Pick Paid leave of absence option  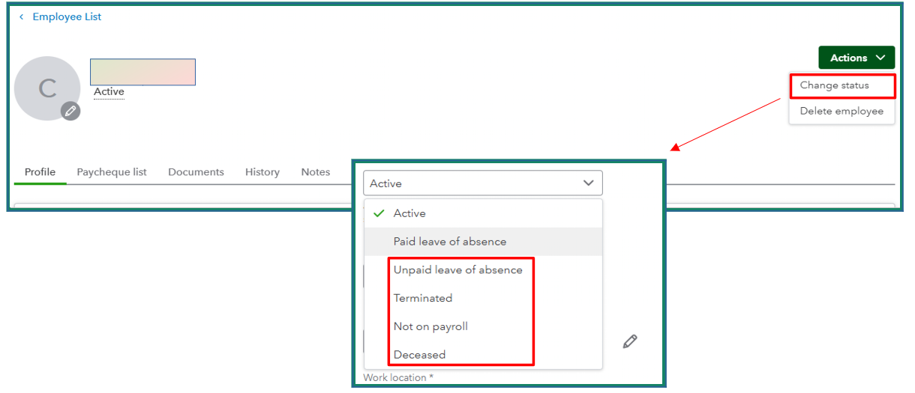pyautogui.click(x=449, y=242)
